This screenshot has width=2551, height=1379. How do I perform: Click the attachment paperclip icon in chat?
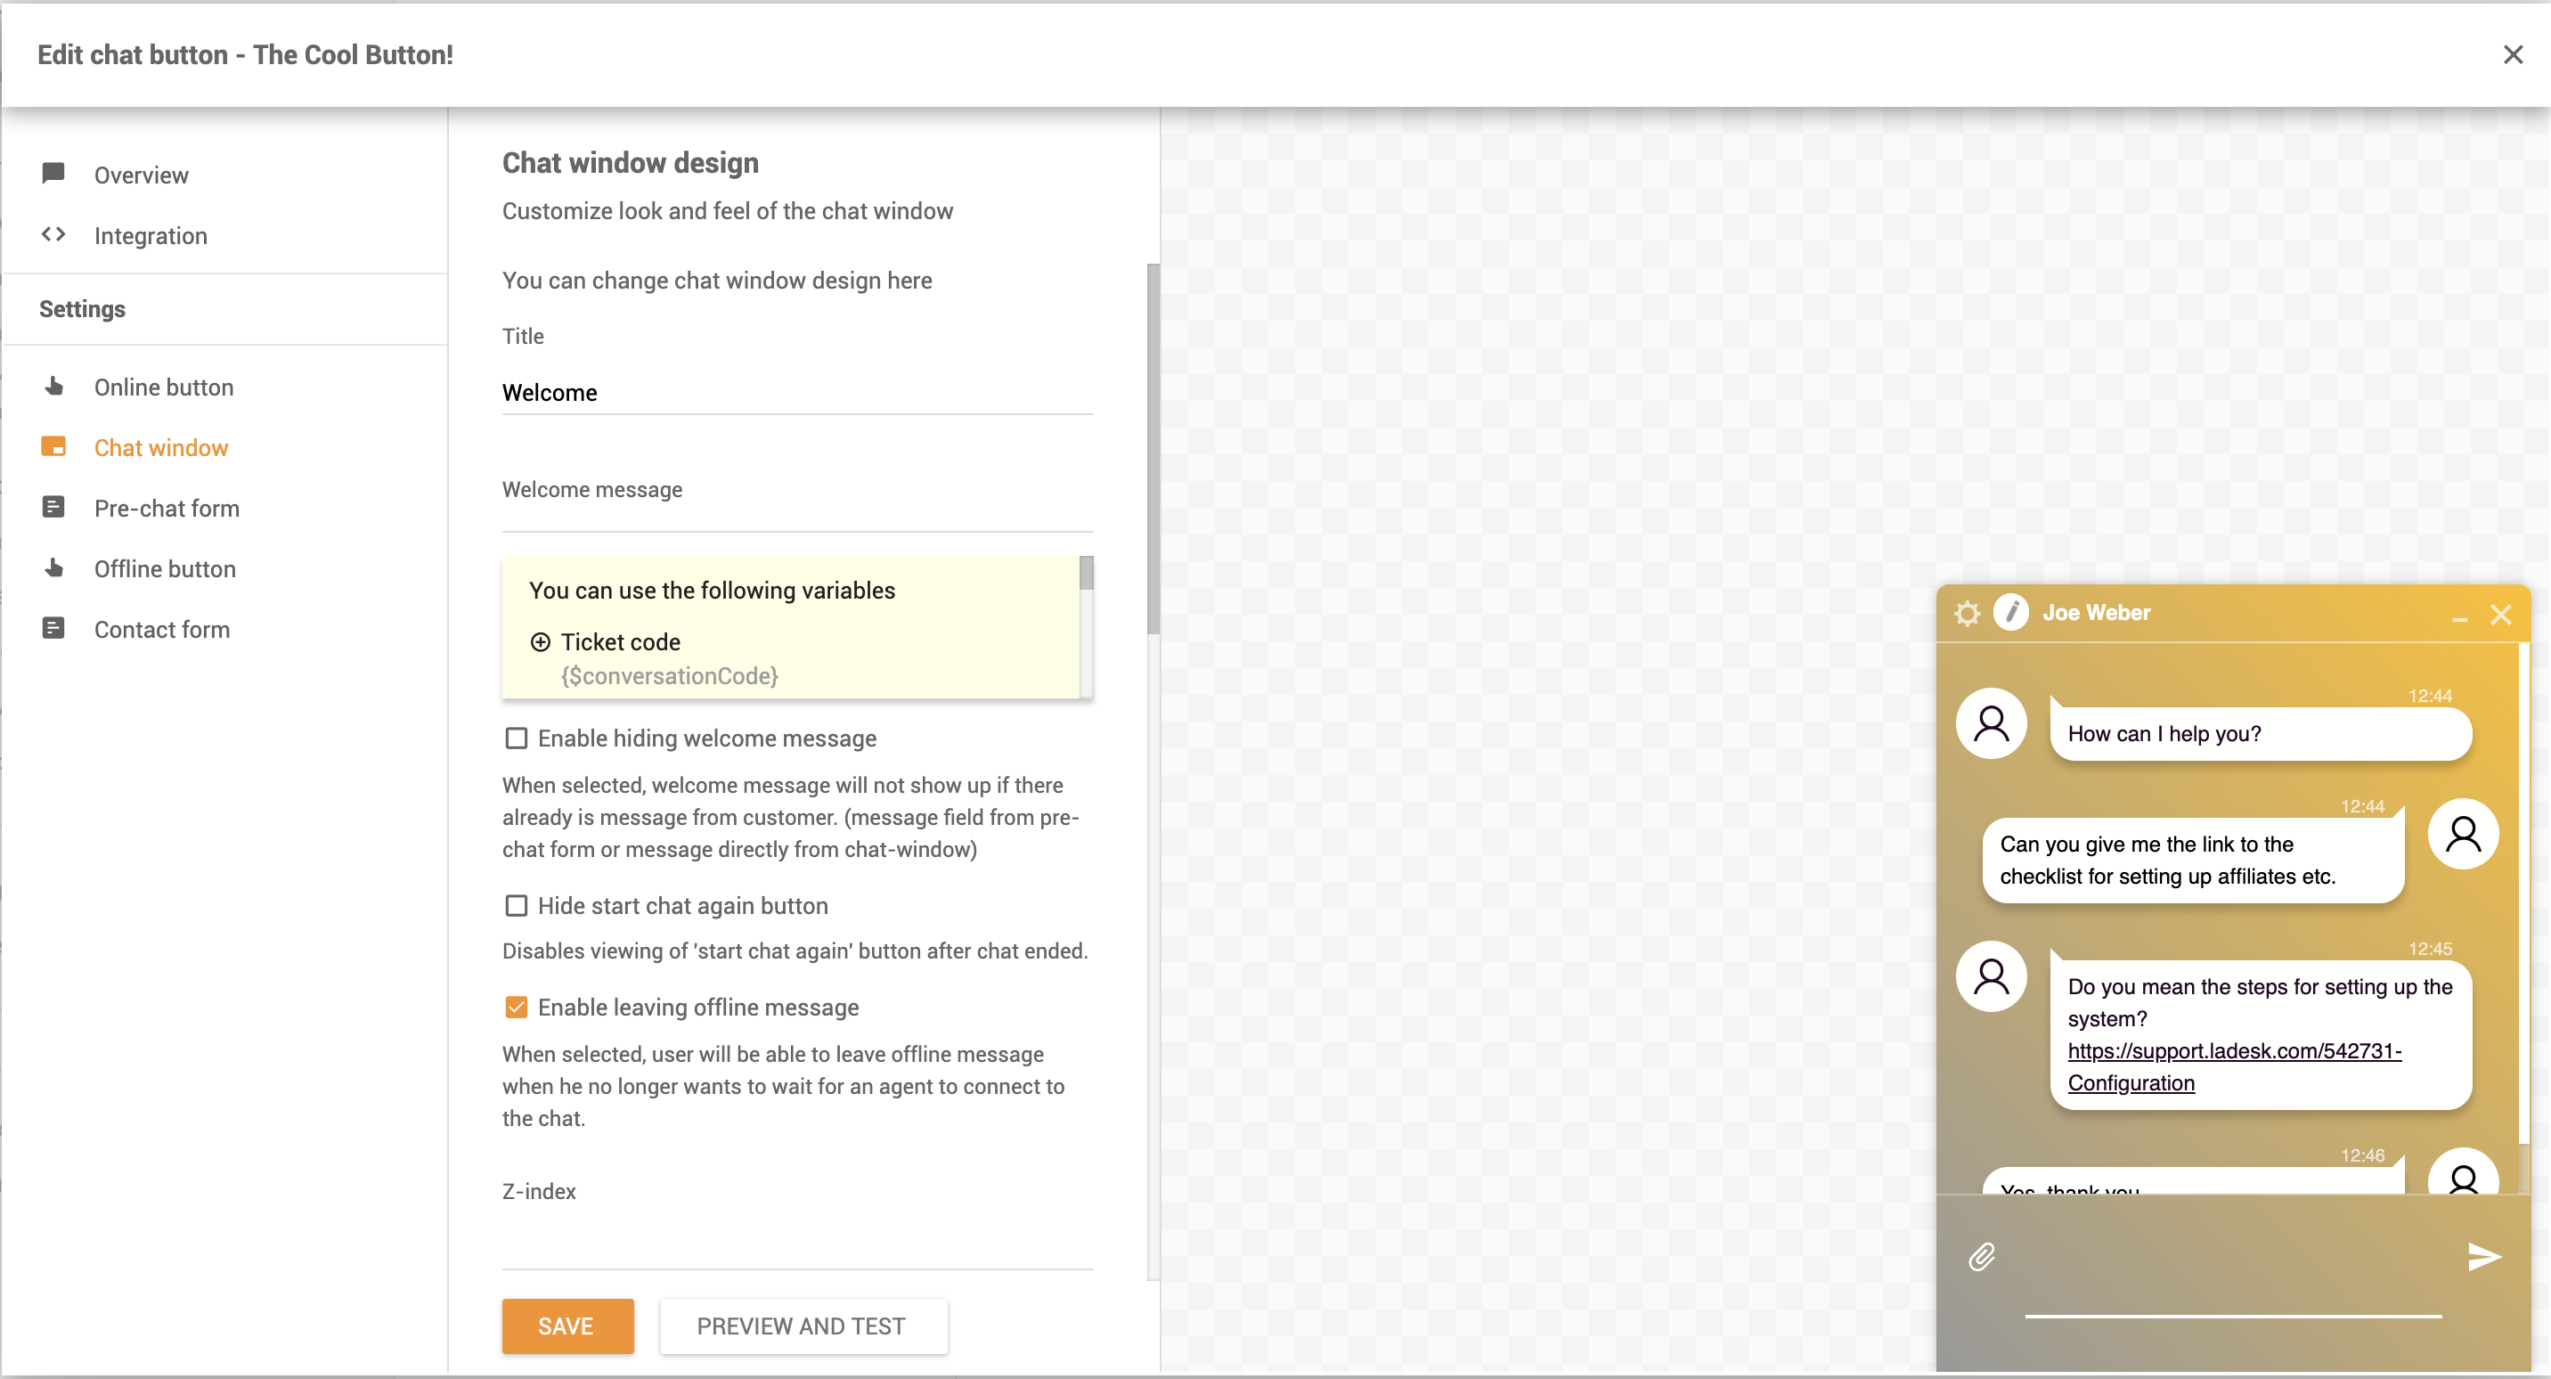(1981, 1257)
